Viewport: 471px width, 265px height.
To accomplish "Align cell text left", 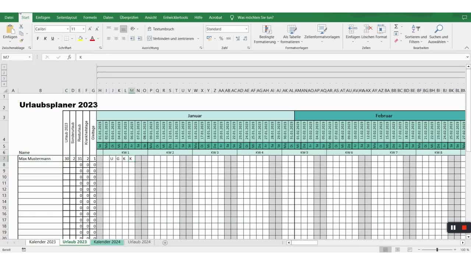I will coord(109,39).
